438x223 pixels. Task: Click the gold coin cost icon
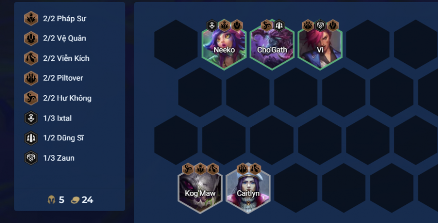(x=75, y=200)
